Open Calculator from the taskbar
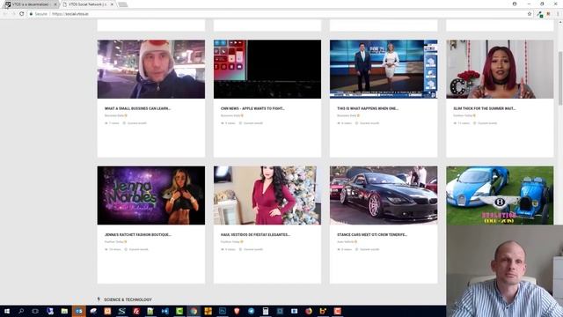Screen dimensions: 563x317 [266, 311]
